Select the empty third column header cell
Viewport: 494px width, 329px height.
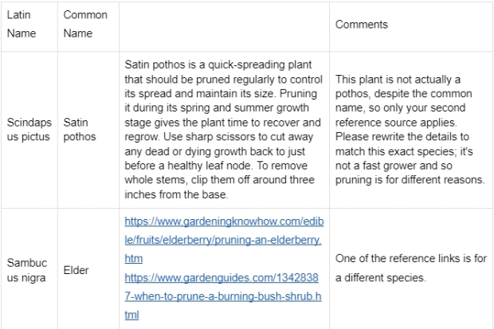pos(225,26)
